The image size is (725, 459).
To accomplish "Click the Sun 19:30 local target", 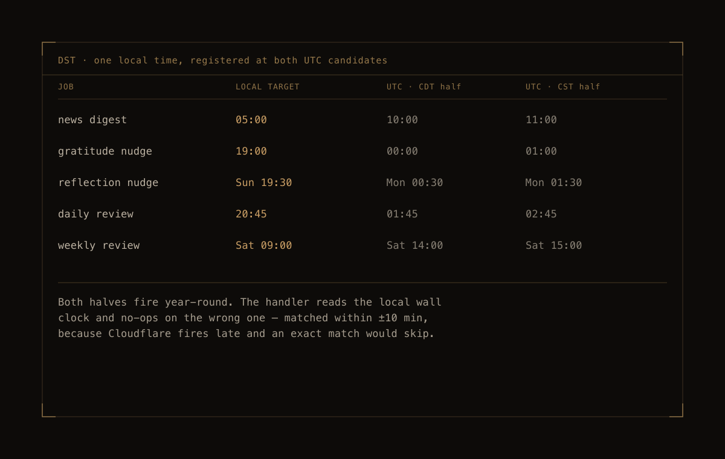I will (x=264, y=182).
